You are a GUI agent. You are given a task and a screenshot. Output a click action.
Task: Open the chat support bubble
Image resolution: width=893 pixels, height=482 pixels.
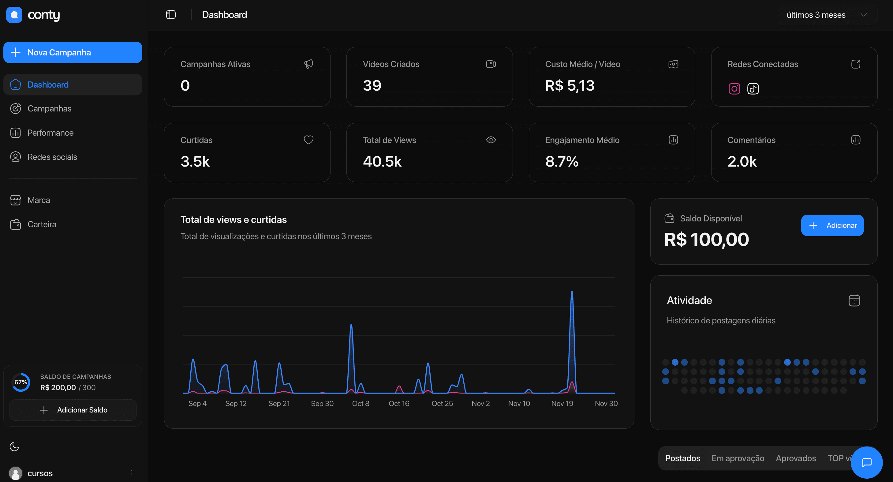pos(866,462)
